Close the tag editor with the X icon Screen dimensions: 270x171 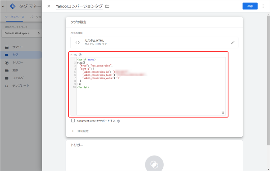coord(49,6)
